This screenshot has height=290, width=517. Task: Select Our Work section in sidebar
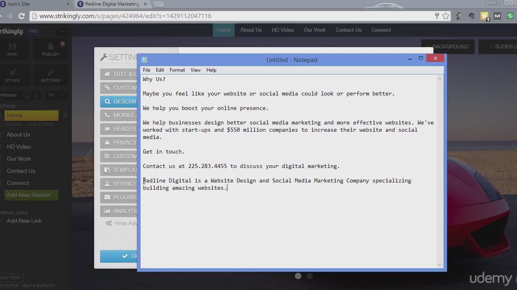(19, 159)
